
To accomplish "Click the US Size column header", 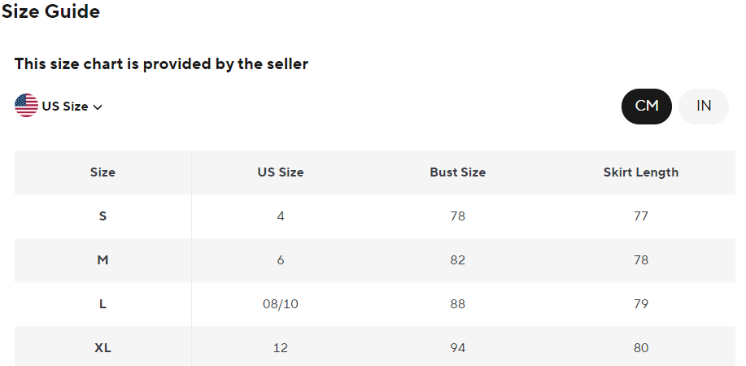I will [x=281, y=172].
